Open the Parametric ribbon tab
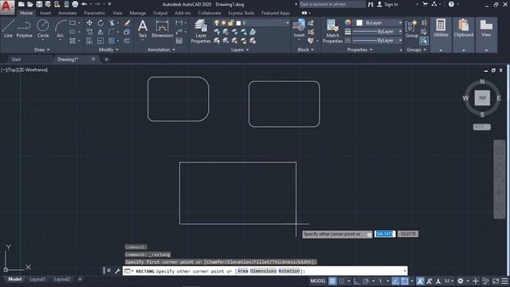The width and height of the screenshot is (510, 287). click(95, 13)
